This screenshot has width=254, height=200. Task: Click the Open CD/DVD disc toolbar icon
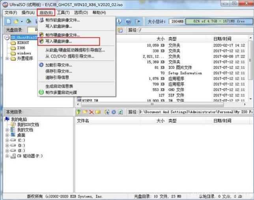29,21
